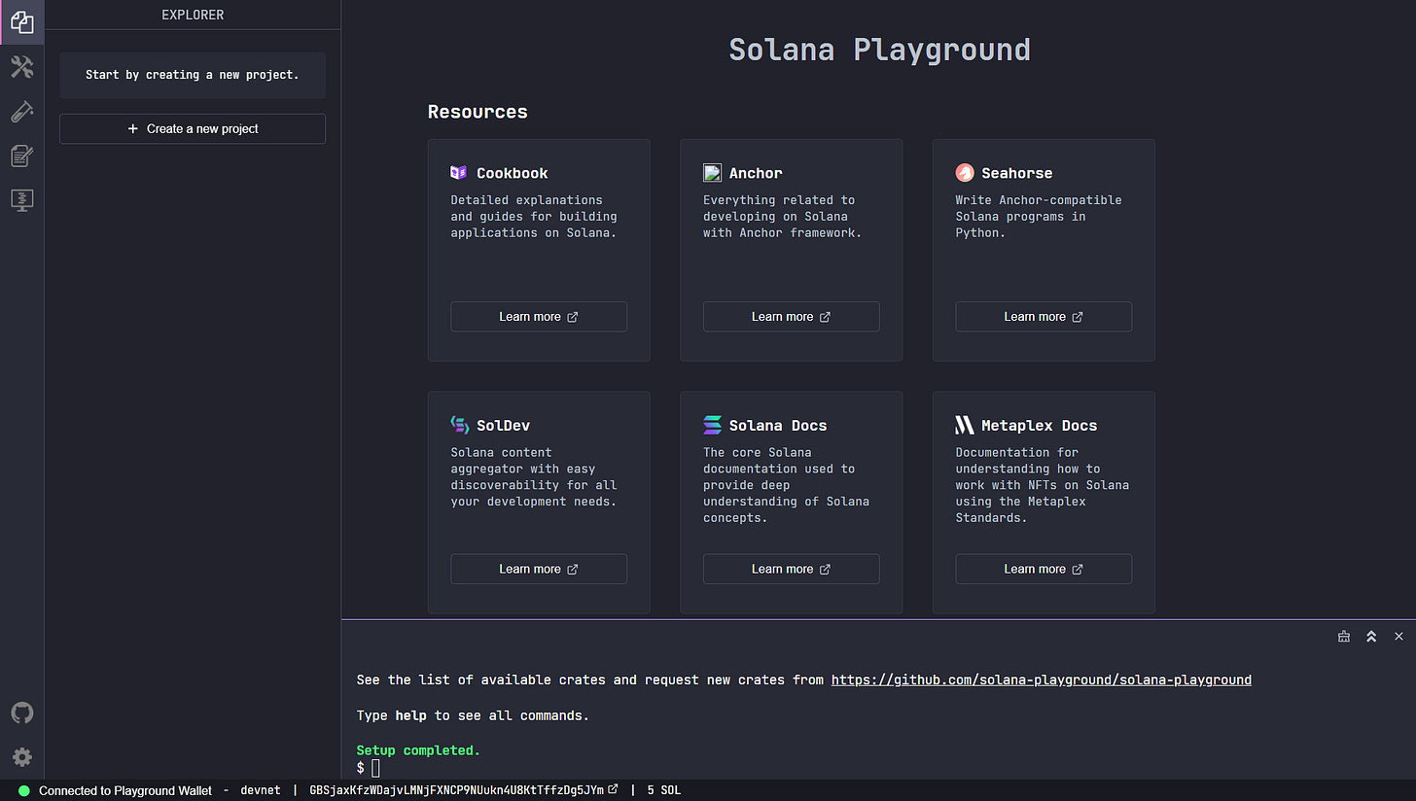Open the wallet address external link icon
1416x801 pixels.
tap(613, 789)
